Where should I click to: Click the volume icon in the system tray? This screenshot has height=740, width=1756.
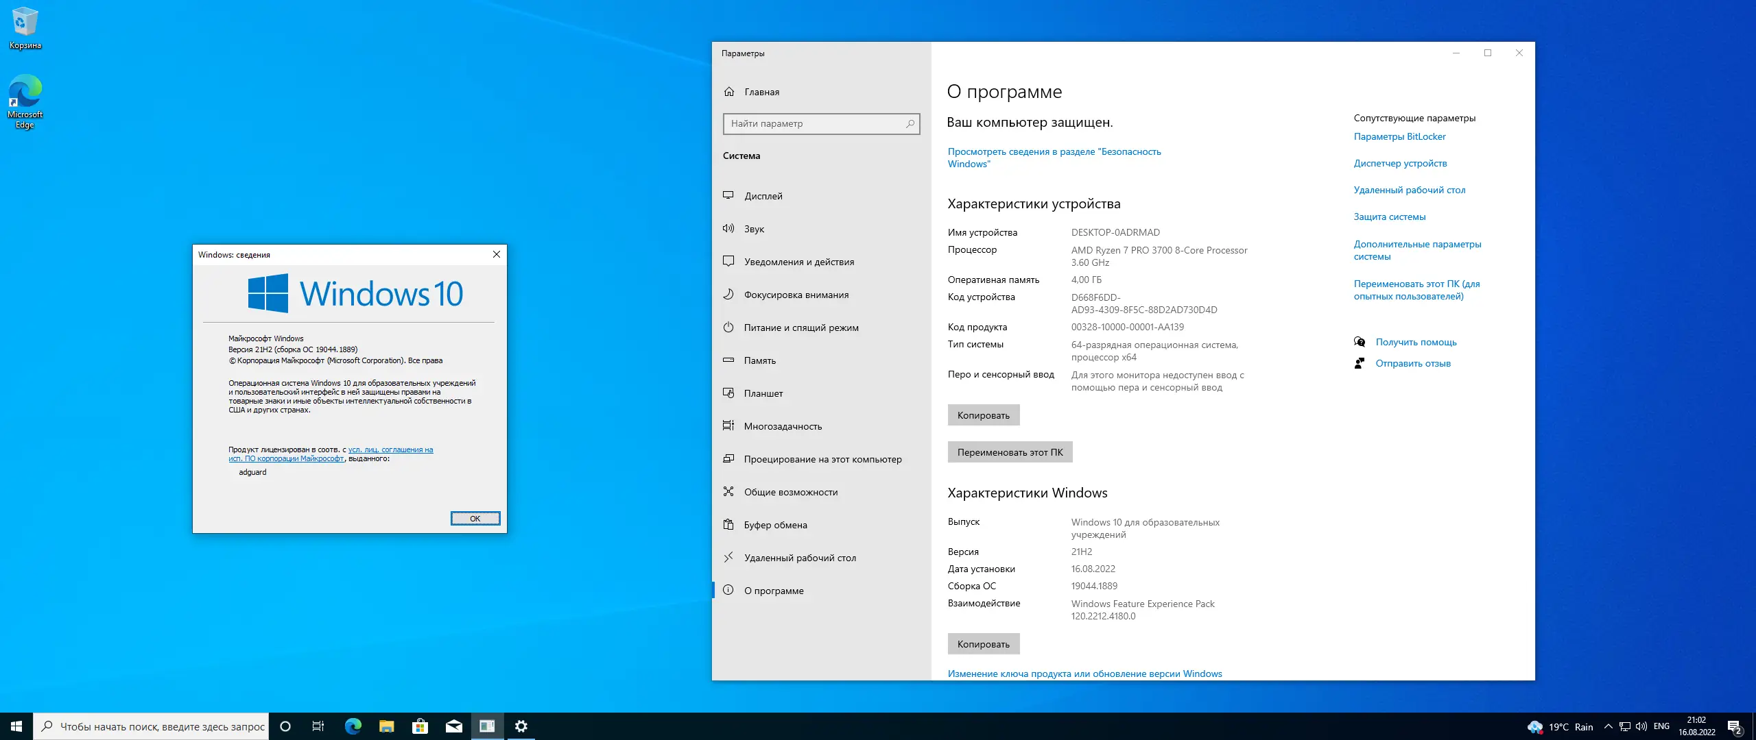1642,726
